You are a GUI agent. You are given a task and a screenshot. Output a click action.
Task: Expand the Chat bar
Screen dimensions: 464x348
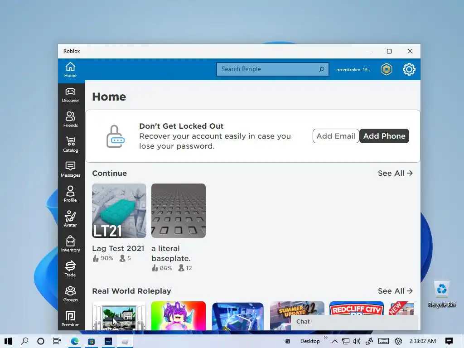354,322
